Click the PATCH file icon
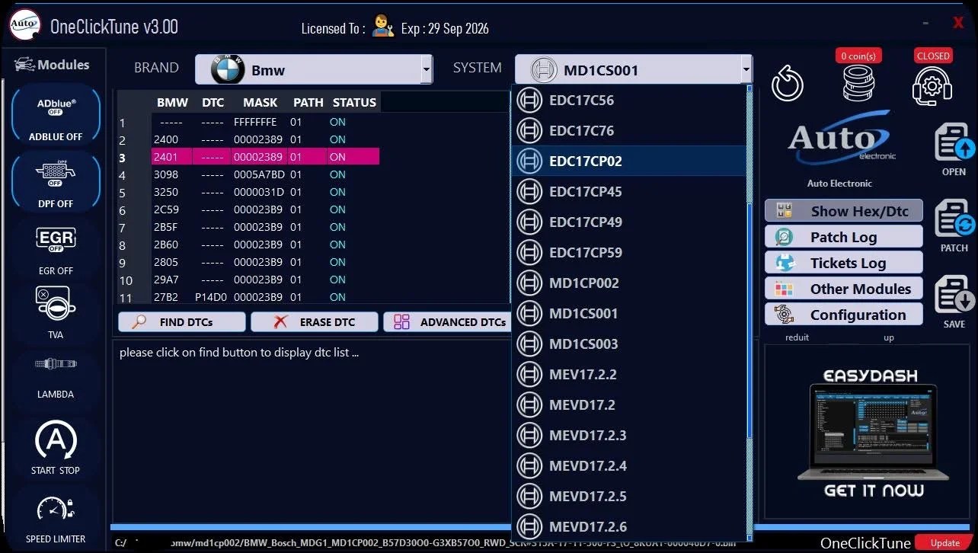The image size is (978, 553). click(x=954, y=225)
